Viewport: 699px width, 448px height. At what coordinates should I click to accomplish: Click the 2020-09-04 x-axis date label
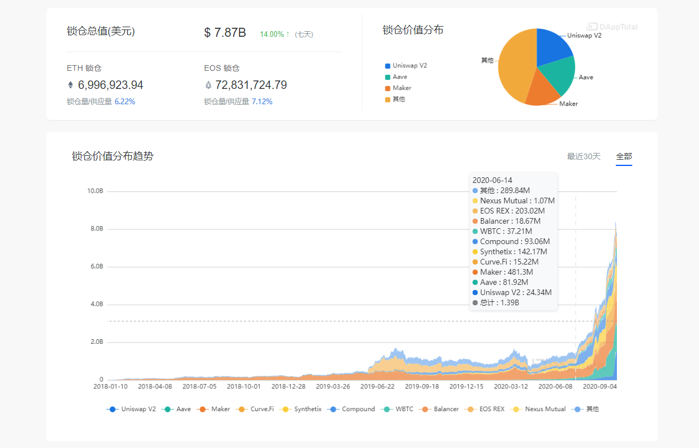point(601,386)
